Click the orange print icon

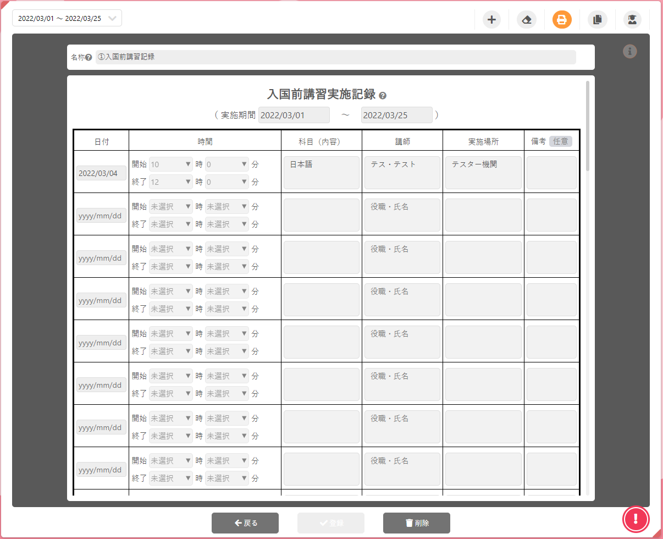[562, 20]
